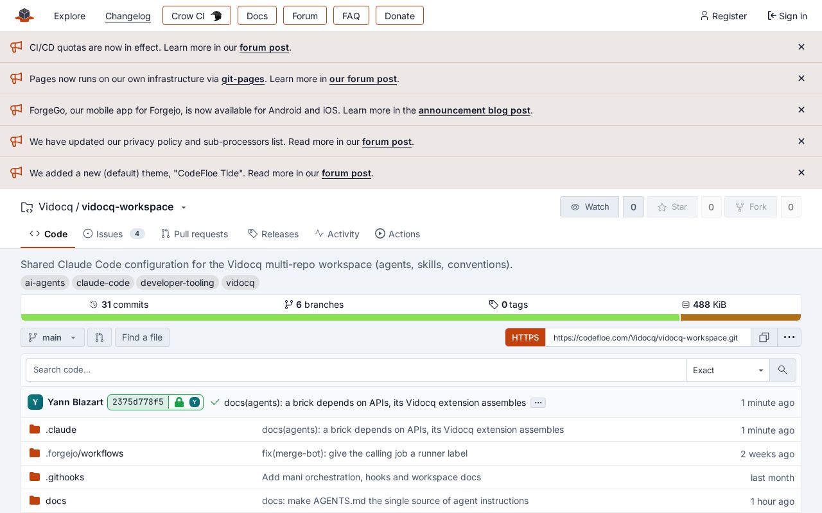The height and width of the screenshot is (513, 822).
Task: Star the vidocq-workspace repository
Action: [672, 206]
